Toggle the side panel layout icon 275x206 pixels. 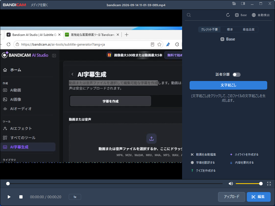click(x=243, y=3)
